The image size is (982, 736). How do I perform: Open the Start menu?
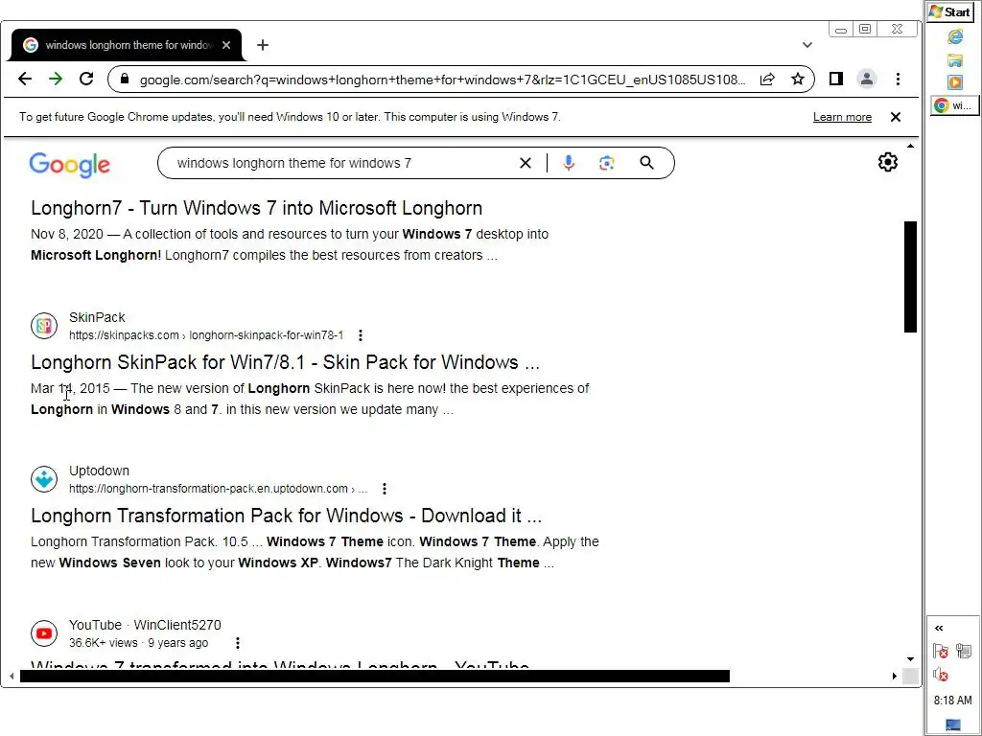[x=950, y=11]
